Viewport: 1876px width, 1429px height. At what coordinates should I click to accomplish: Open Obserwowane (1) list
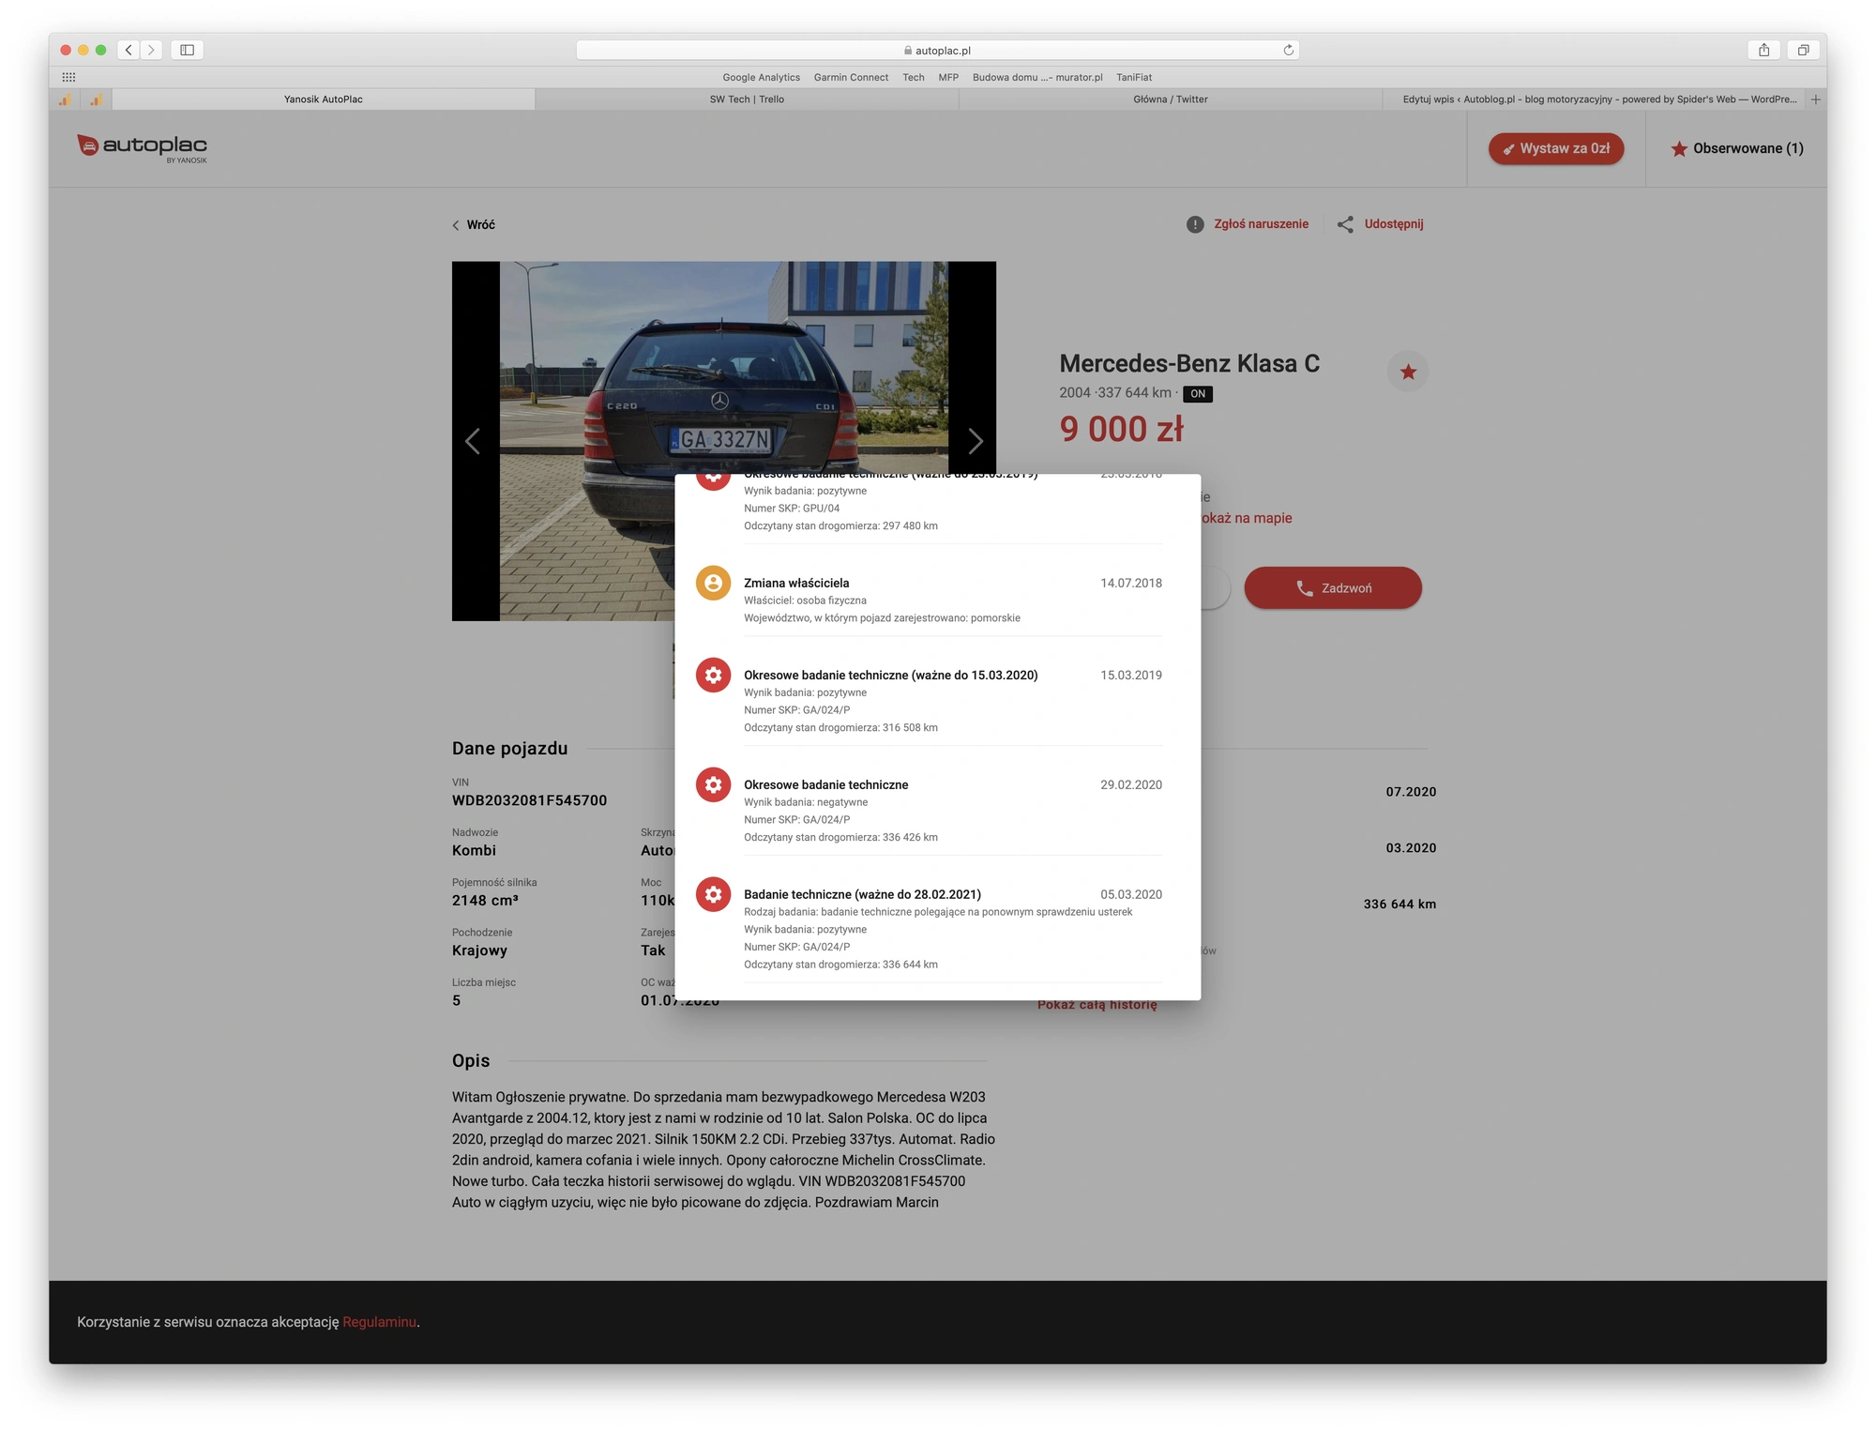coord(1737,148)
